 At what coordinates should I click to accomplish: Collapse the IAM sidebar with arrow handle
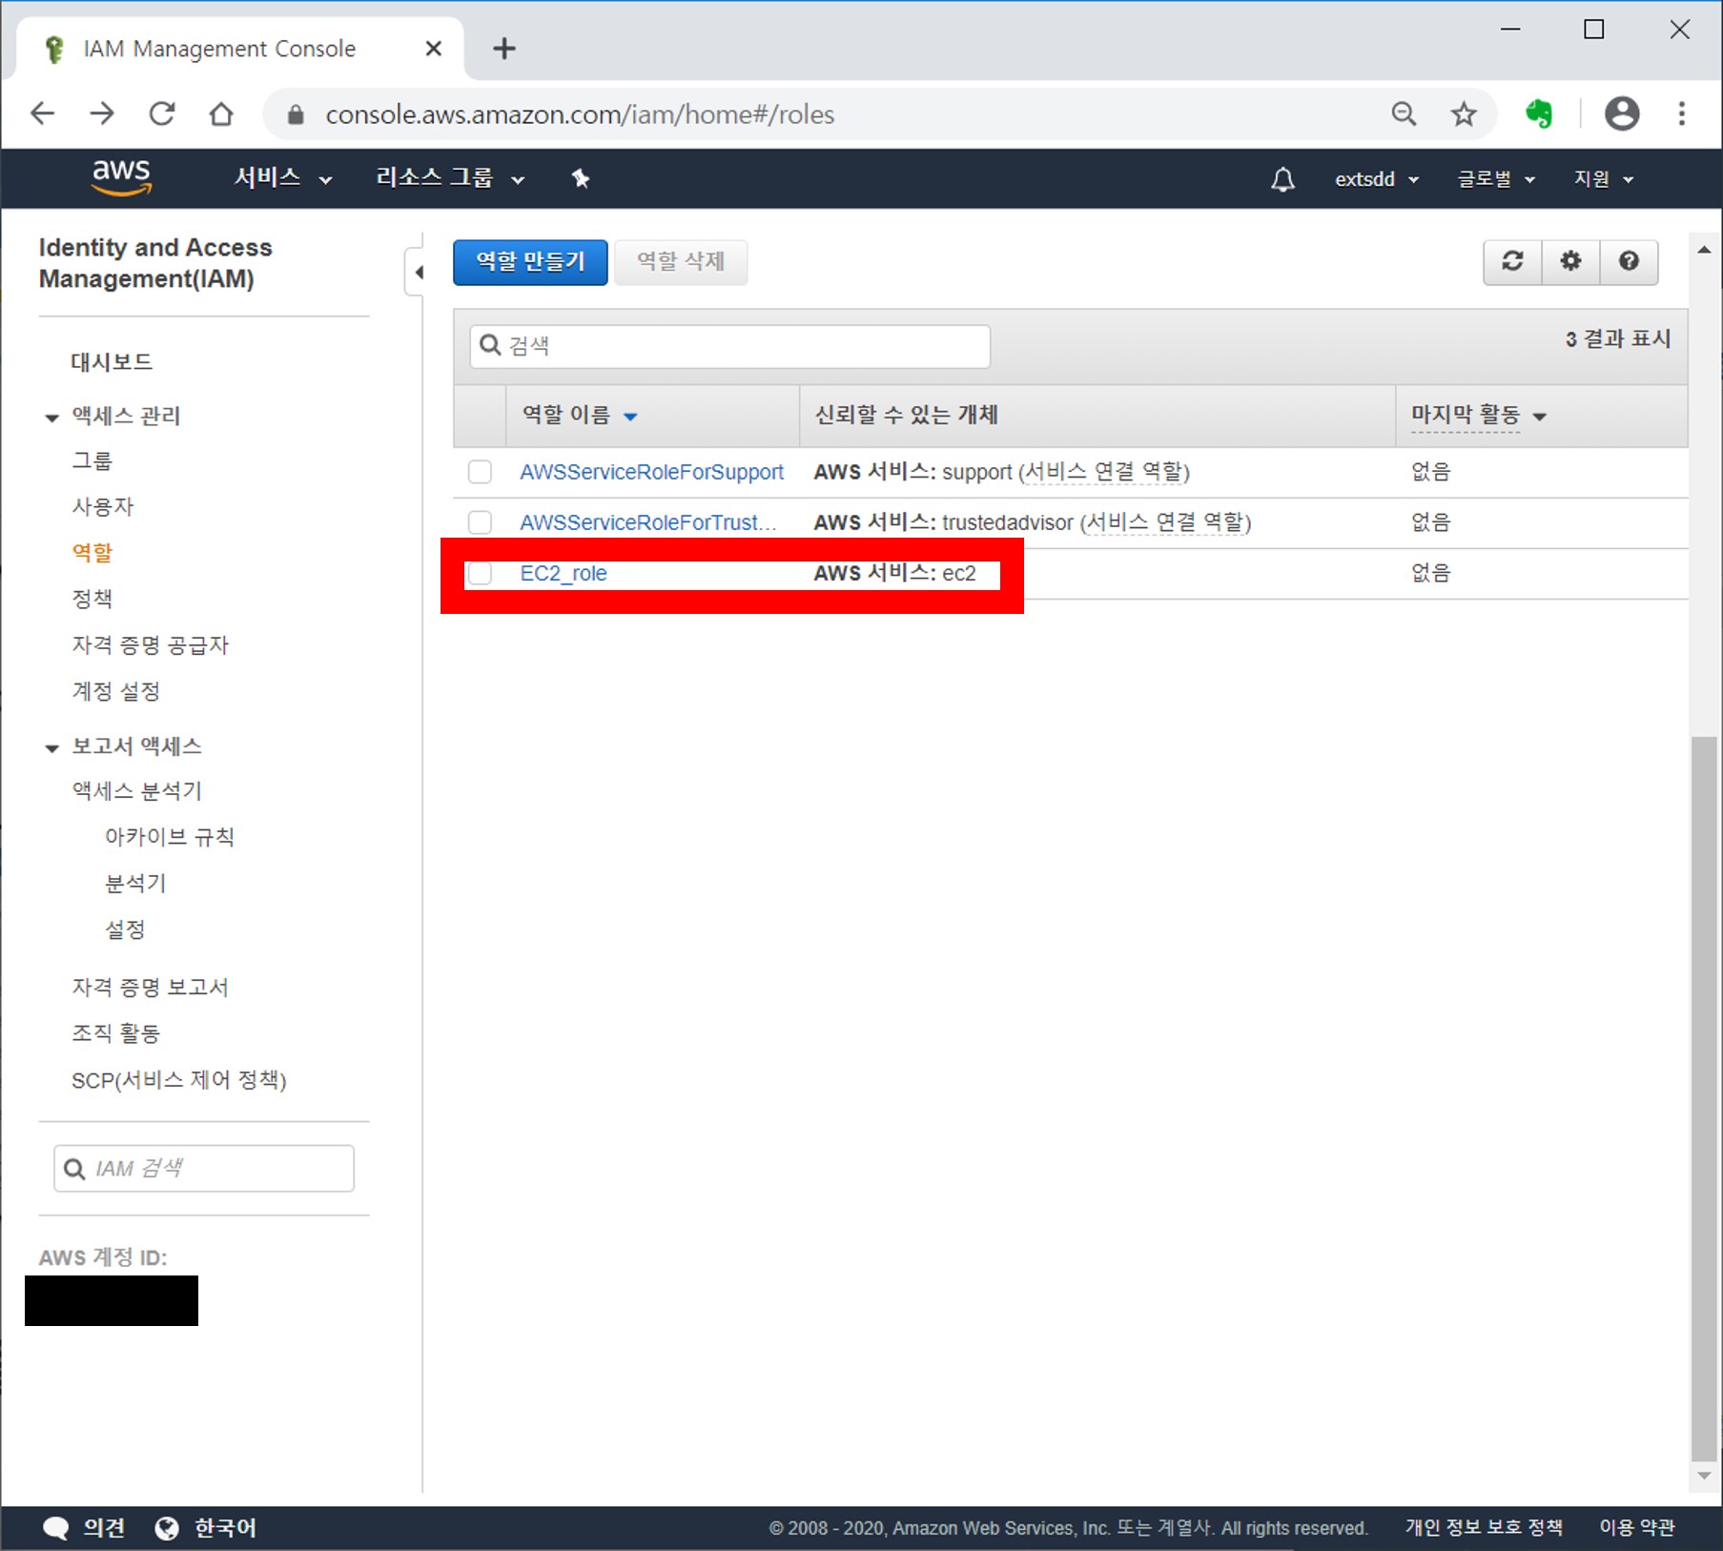pyautogui.click(x=416, y=273)
